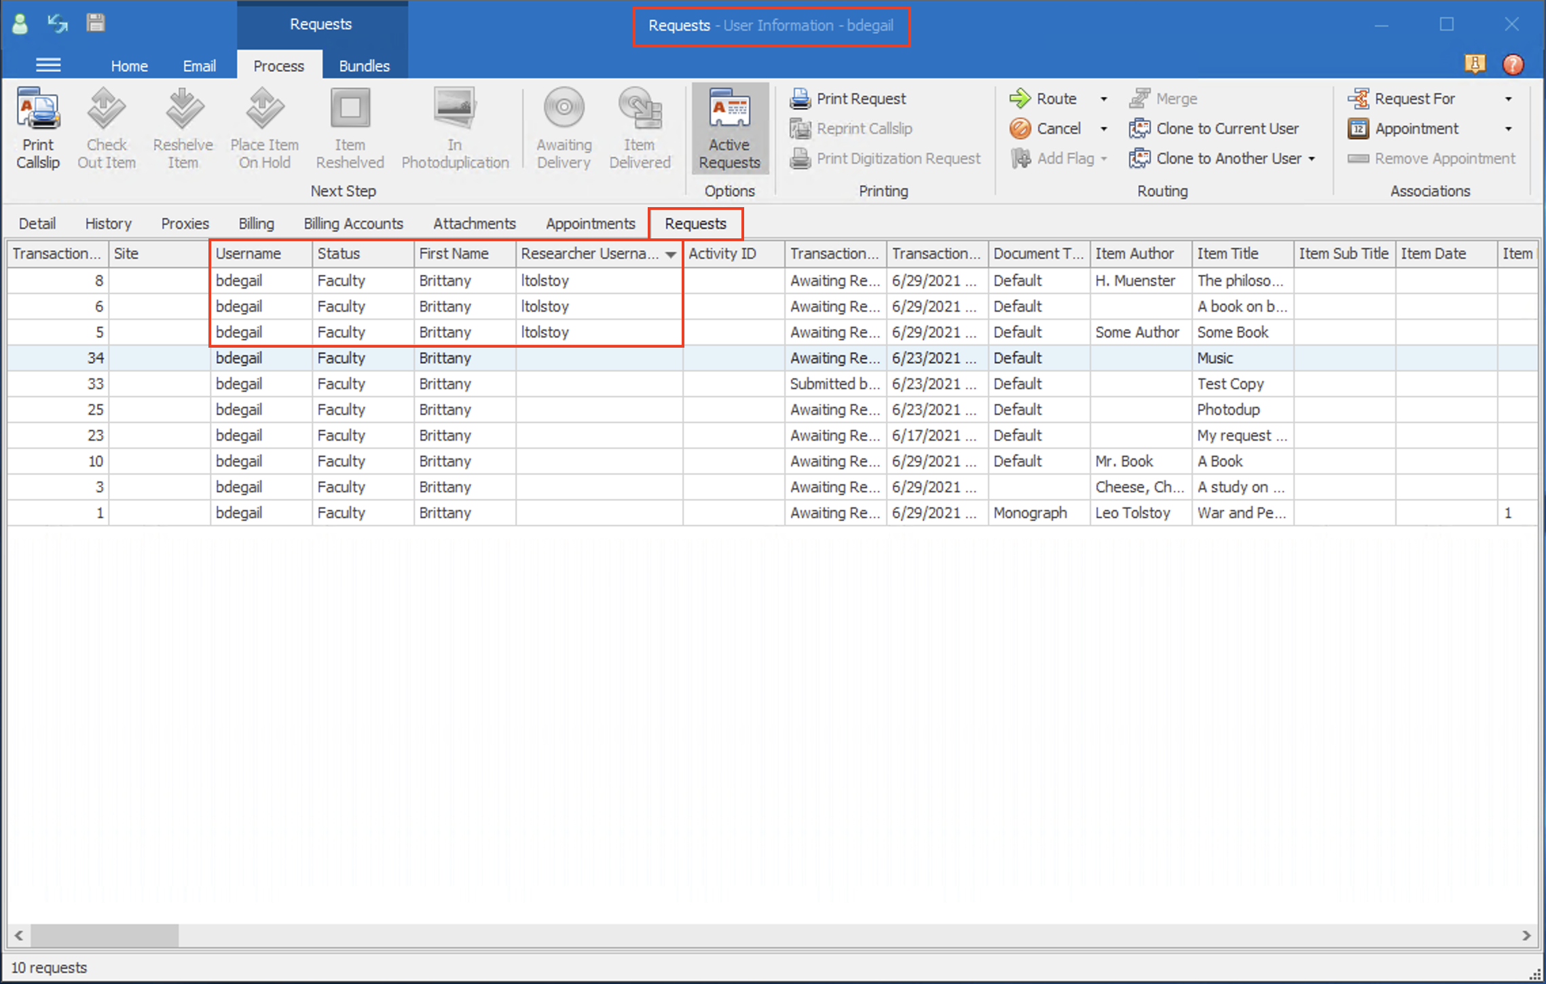Click the Cancel routing icon
The image size is (1546, 984).
point(1020,128)
